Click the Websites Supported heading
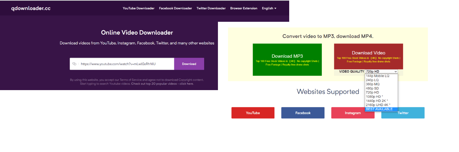The image size is (459, 152). 328,92
